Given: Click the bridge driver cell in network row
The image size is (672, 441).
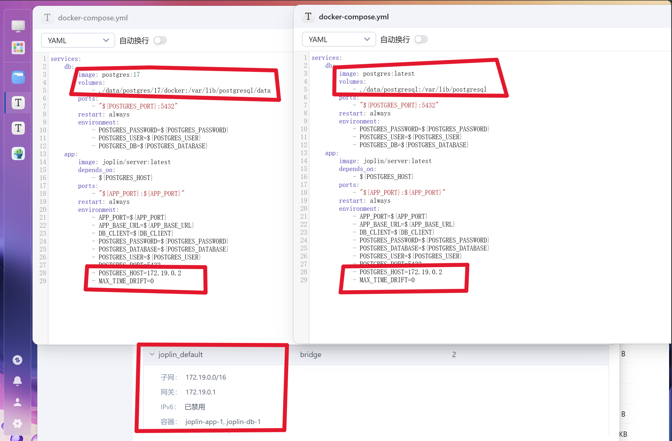Looking at the screenshot, I should pyautogui.click(x=310, y=354).
